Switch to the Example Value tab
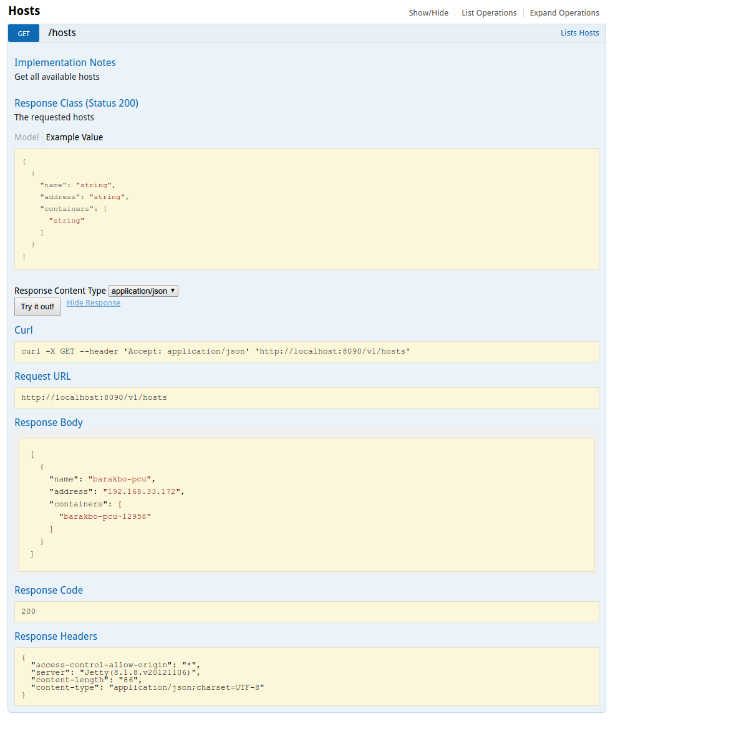The height and width of the screenshot is (729, 749). [x=74, y=137]
